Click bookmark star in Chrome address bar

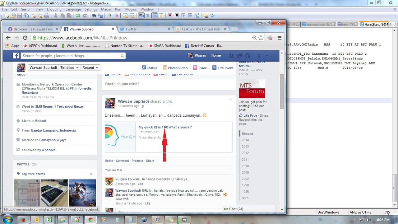[x=261, y=38]
